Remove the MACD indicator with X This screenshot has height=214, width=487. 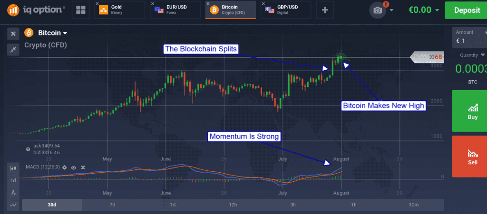[x=83, y=167]
